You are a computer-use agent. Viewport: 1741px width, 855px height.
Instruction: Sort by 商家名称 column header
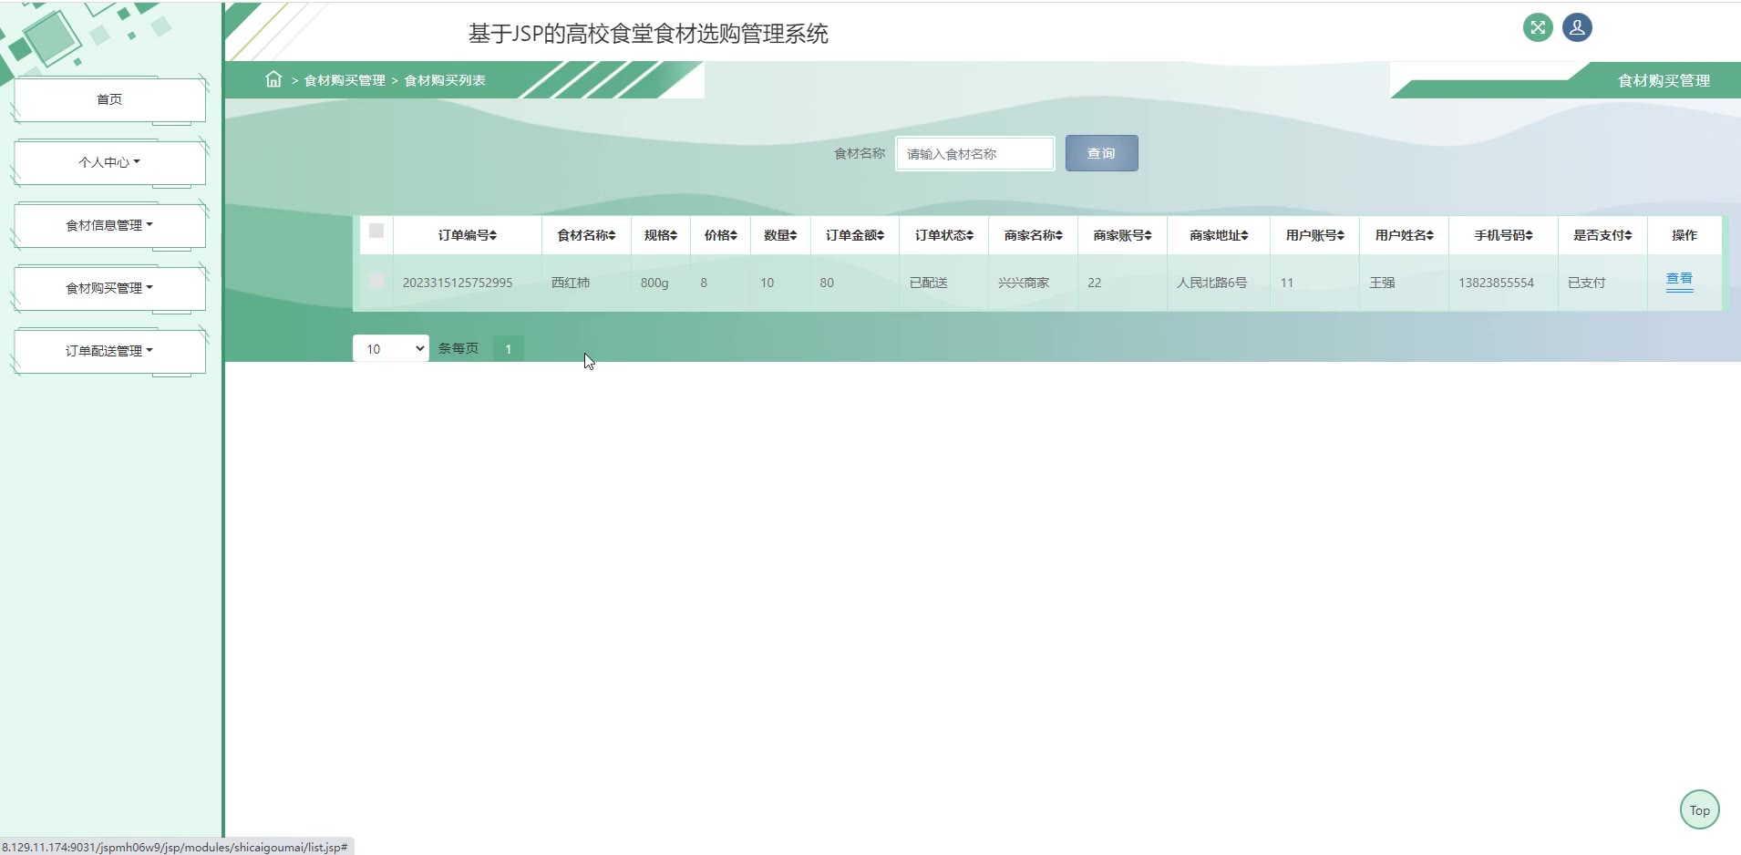tap(1034, 235)
